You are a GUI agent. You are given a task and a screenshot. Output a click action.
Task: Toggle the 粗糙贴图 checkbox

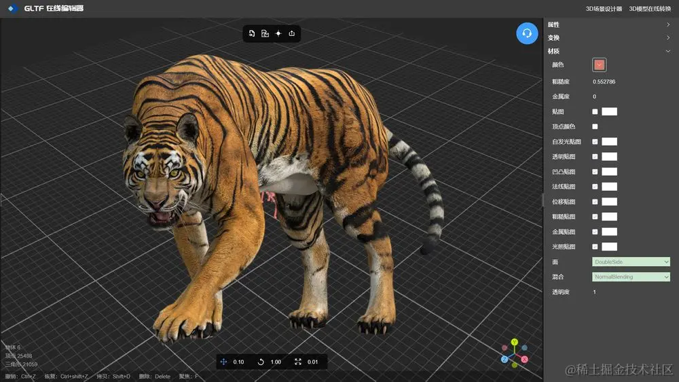coord(595,216)
